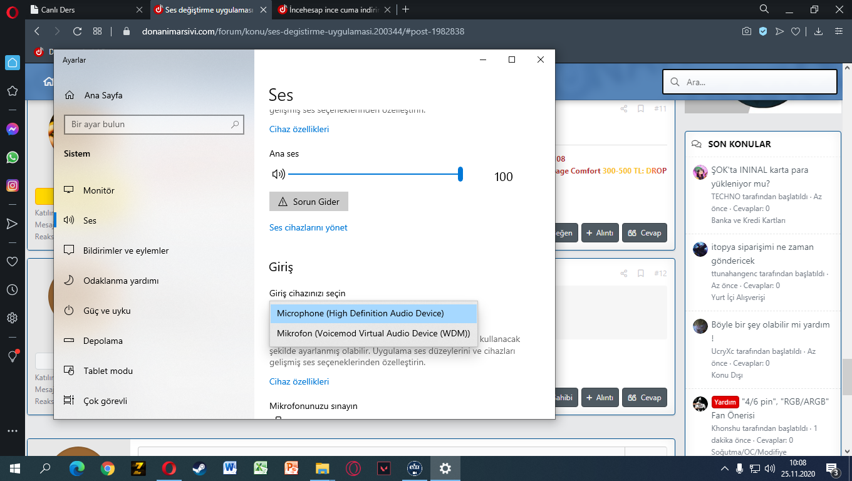The width and height of the screenshot is (852, 481).
Task: Open the 'Böyle bir şey olabilir mi yardım' topic
Action: [771, 331]
